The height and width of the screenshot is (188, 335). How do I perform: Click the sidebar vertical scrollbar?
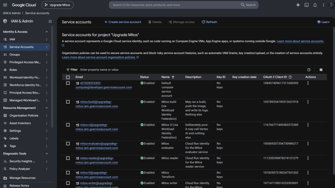pyautogui.click(x=52, y=77)
